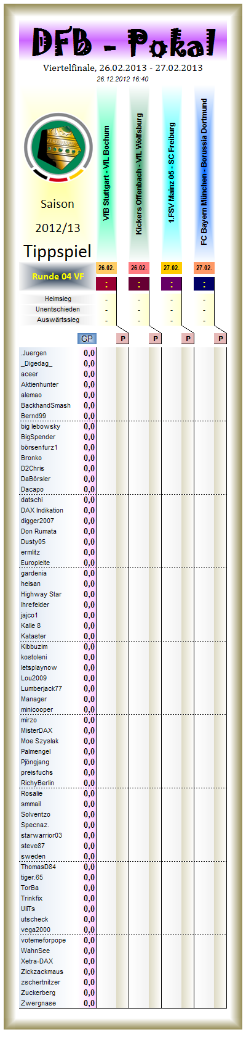Open the Kickers Offenbach - VfL Wolfsburg match column
The image size is (246, 1040).
(139, 173)
